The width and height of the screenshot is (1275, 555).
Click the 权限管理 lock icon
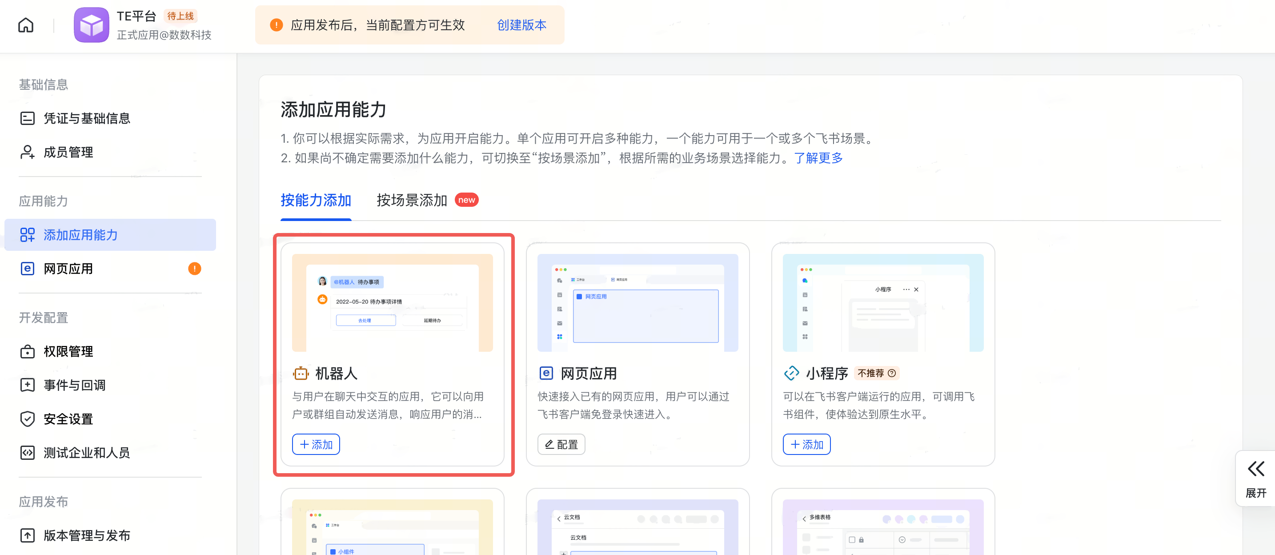coord(27,351)
